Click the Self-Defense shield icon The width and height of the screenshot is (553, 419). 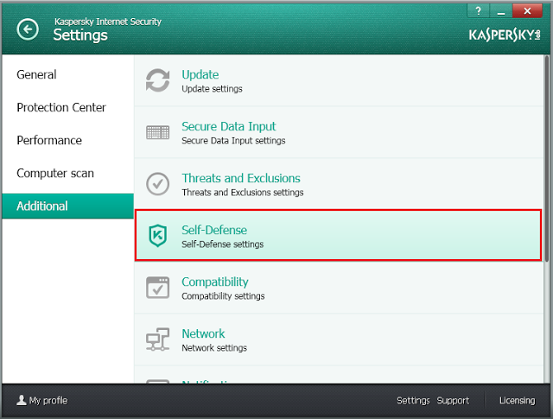click(157, 235)
